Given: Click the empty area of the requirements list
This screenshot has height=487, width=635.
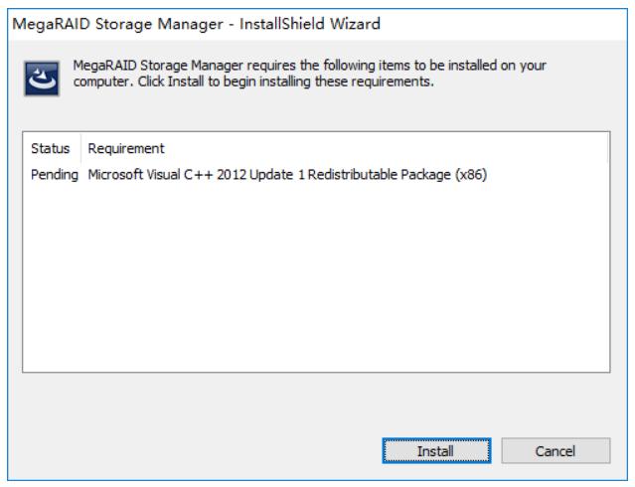Looking at the screenshot, I should click(316, 277).
